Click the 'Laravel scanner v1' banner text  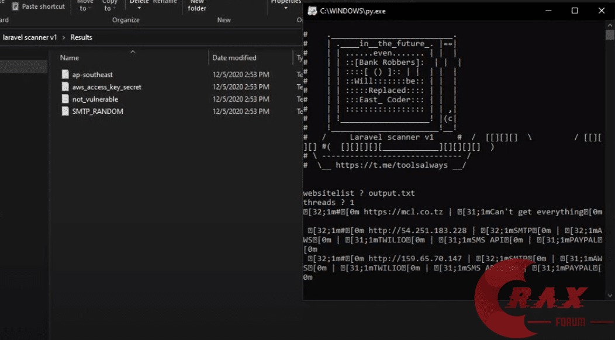click(x=392, y=137)
